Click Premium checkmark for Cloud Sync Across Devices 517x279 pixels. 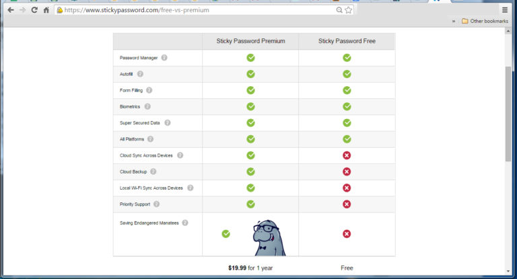250,155
